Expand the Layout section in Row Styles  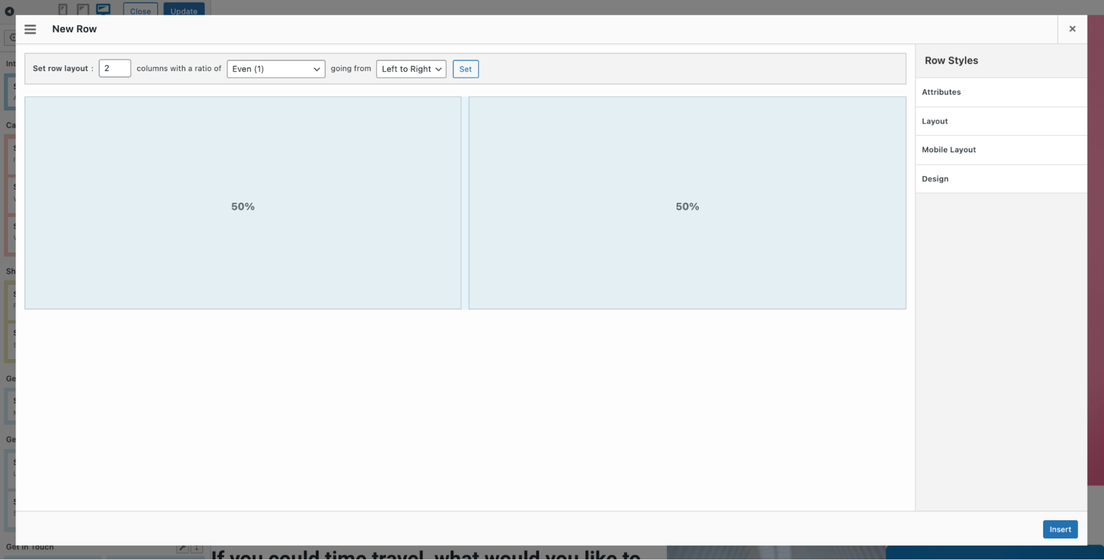pos(1001,121)
